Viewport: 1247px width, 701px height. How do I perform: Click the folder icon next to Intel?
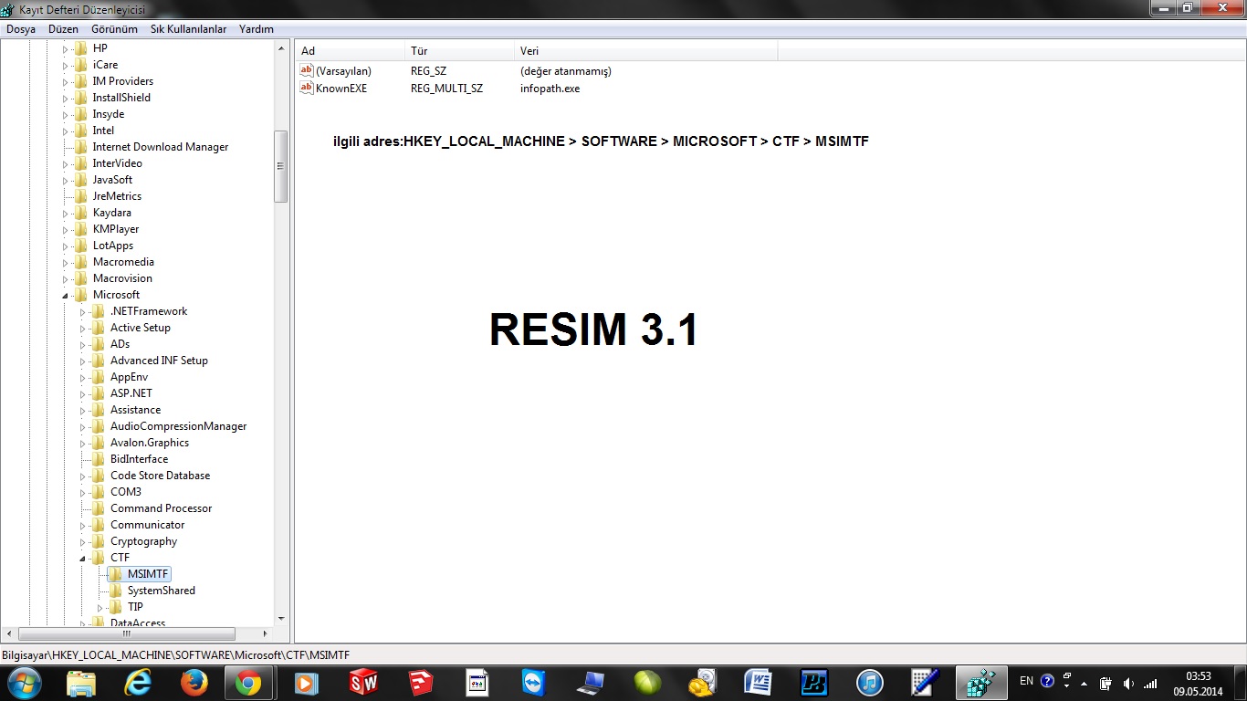tap(81, 131)
